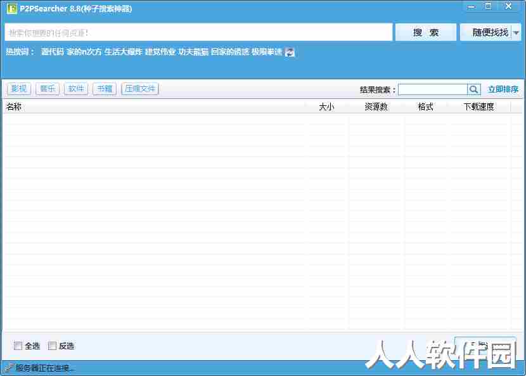The height and width of the screenshot is (376, 526).
Task: Click the 立即排序 link
Action: point(503,89)
